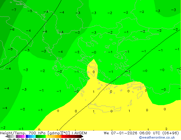Click the date "07-01-2026" text
Screen dimensions: 181x140
(124, 133)
